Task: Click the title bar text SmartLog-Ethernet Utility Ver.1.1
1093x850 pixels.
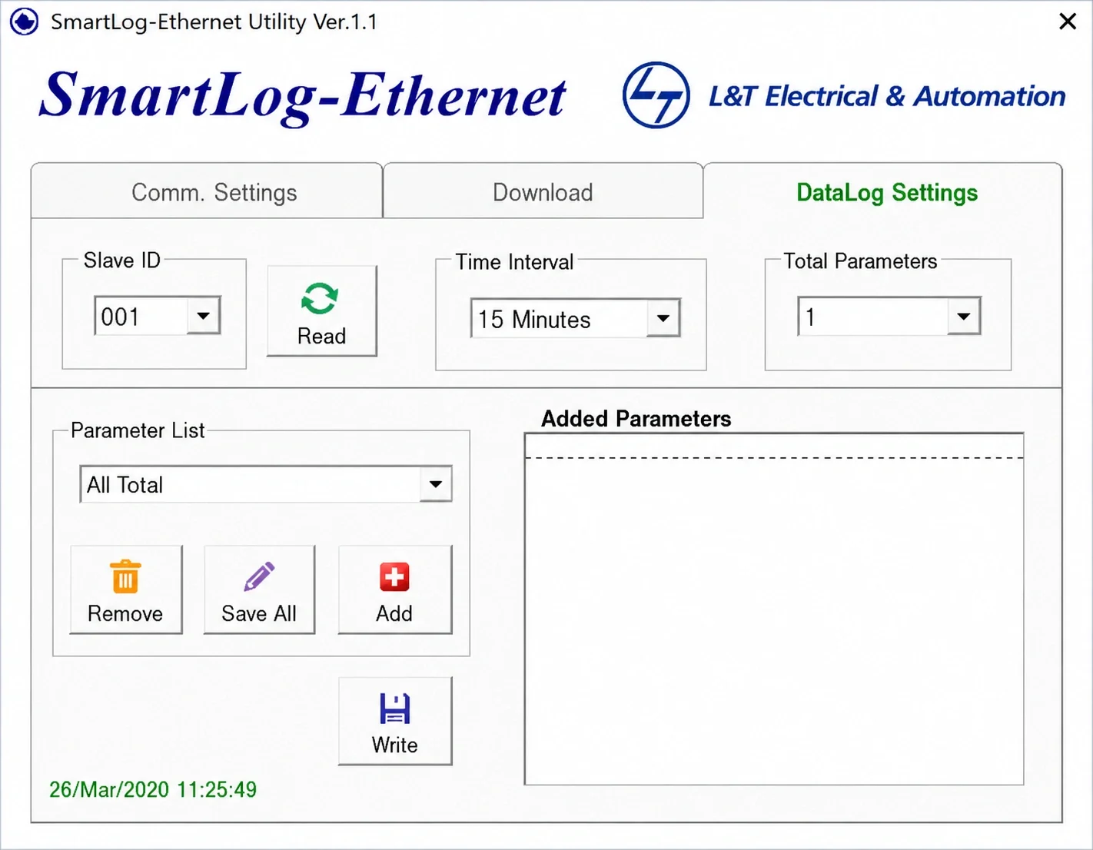Action: [x=214, y=22]
